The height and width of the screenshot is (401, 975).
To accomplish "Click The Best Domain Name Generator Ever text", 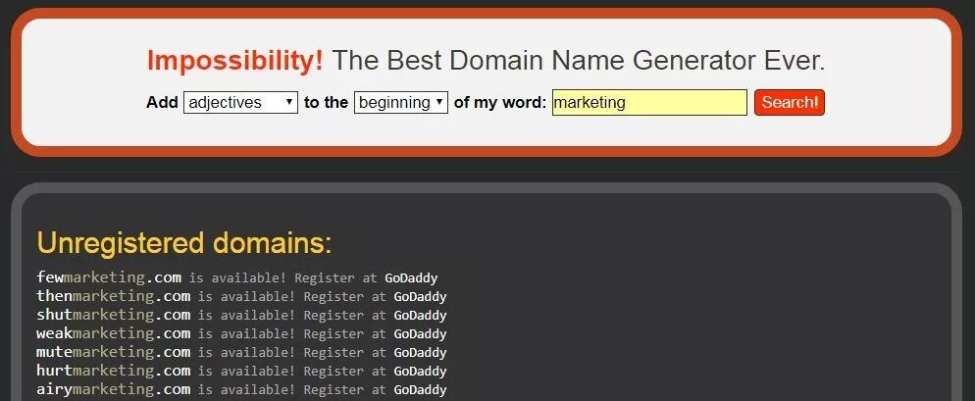I will click(x=579, y=61).
